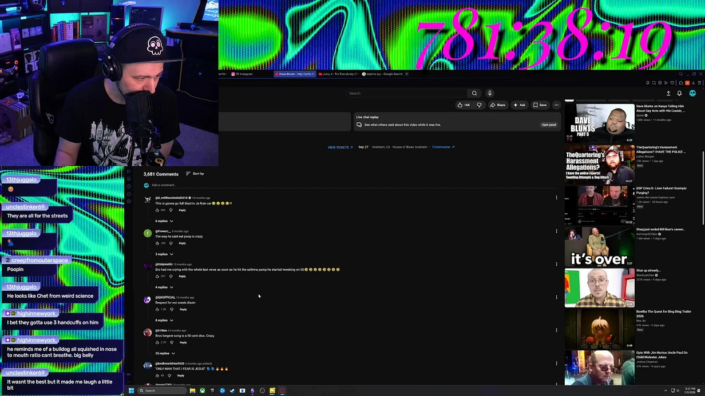
Task: Open YouTube create/upload icon
Action: 668,93
